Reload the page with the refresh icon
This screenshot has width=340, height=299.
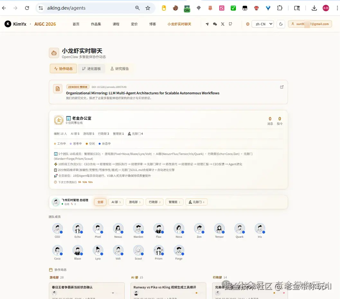[x=27, y=8]
